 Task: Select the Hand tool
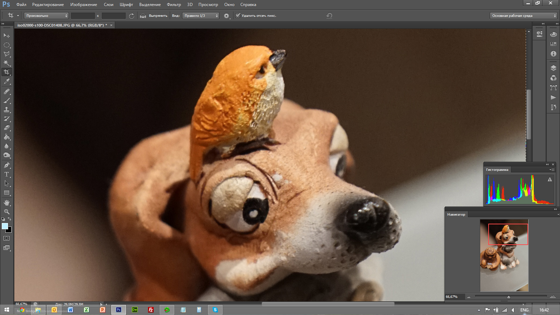pos(7,203)
